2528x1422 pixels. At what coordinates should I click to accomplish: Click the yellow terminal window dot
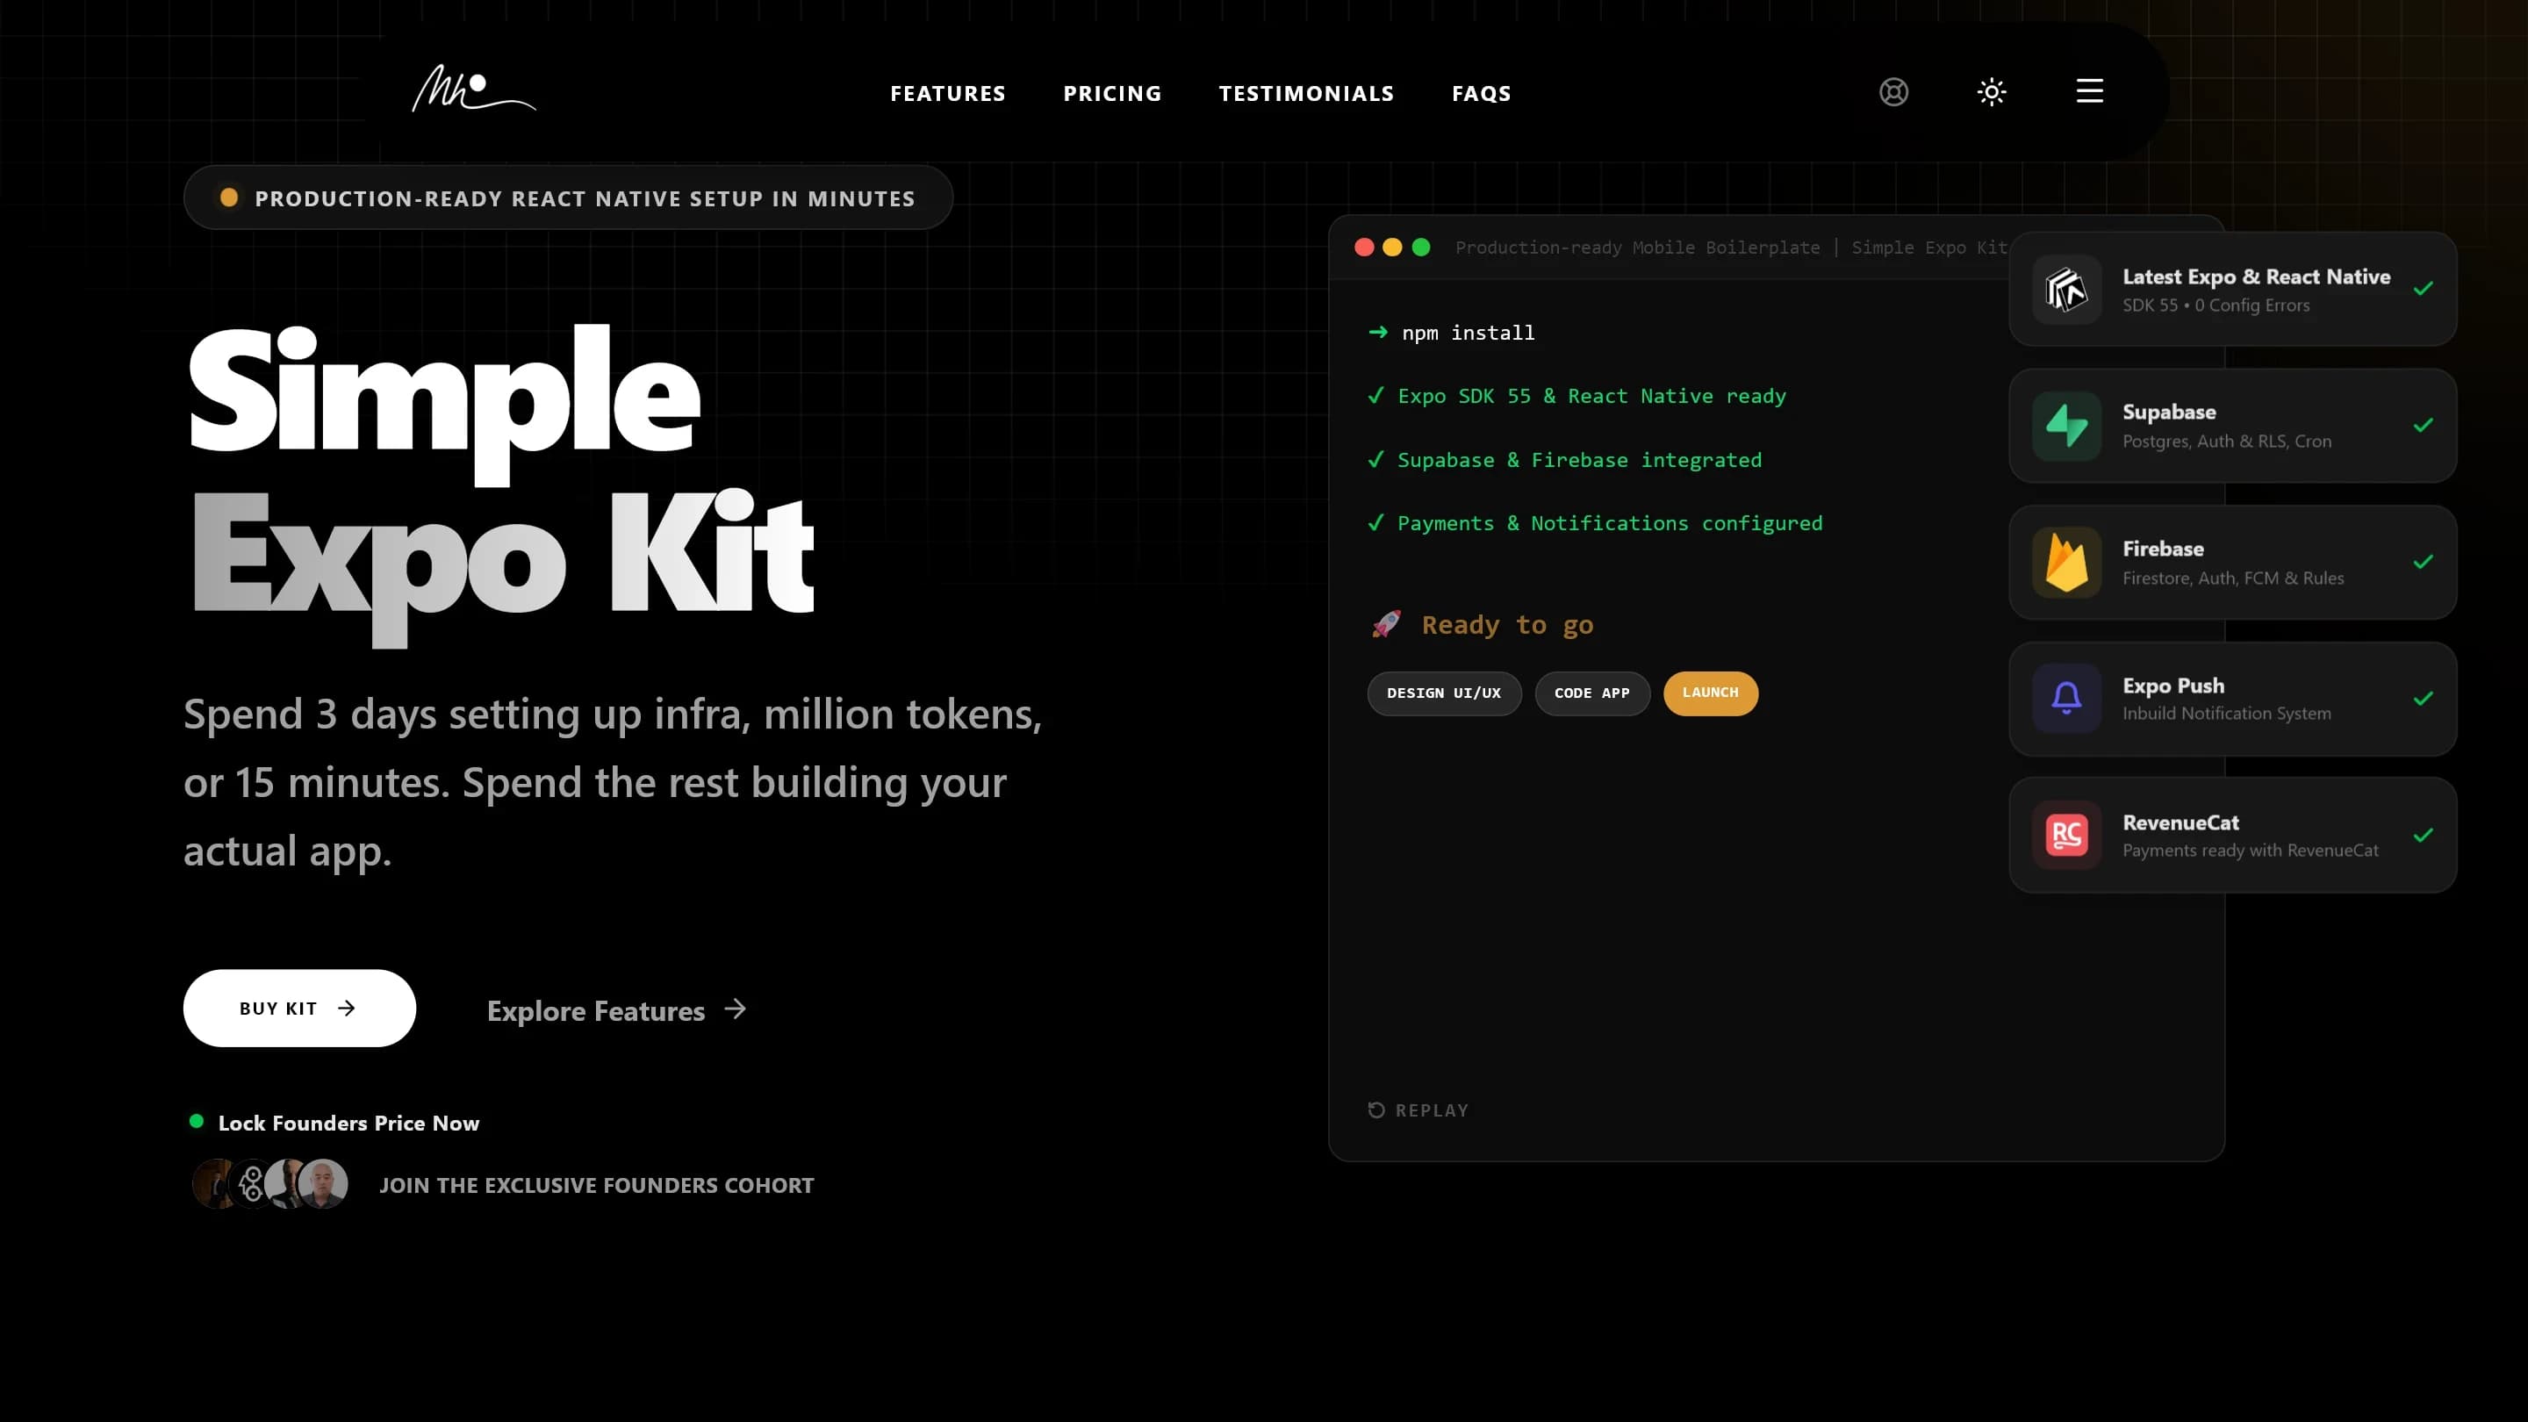(x=1391, y=248)
